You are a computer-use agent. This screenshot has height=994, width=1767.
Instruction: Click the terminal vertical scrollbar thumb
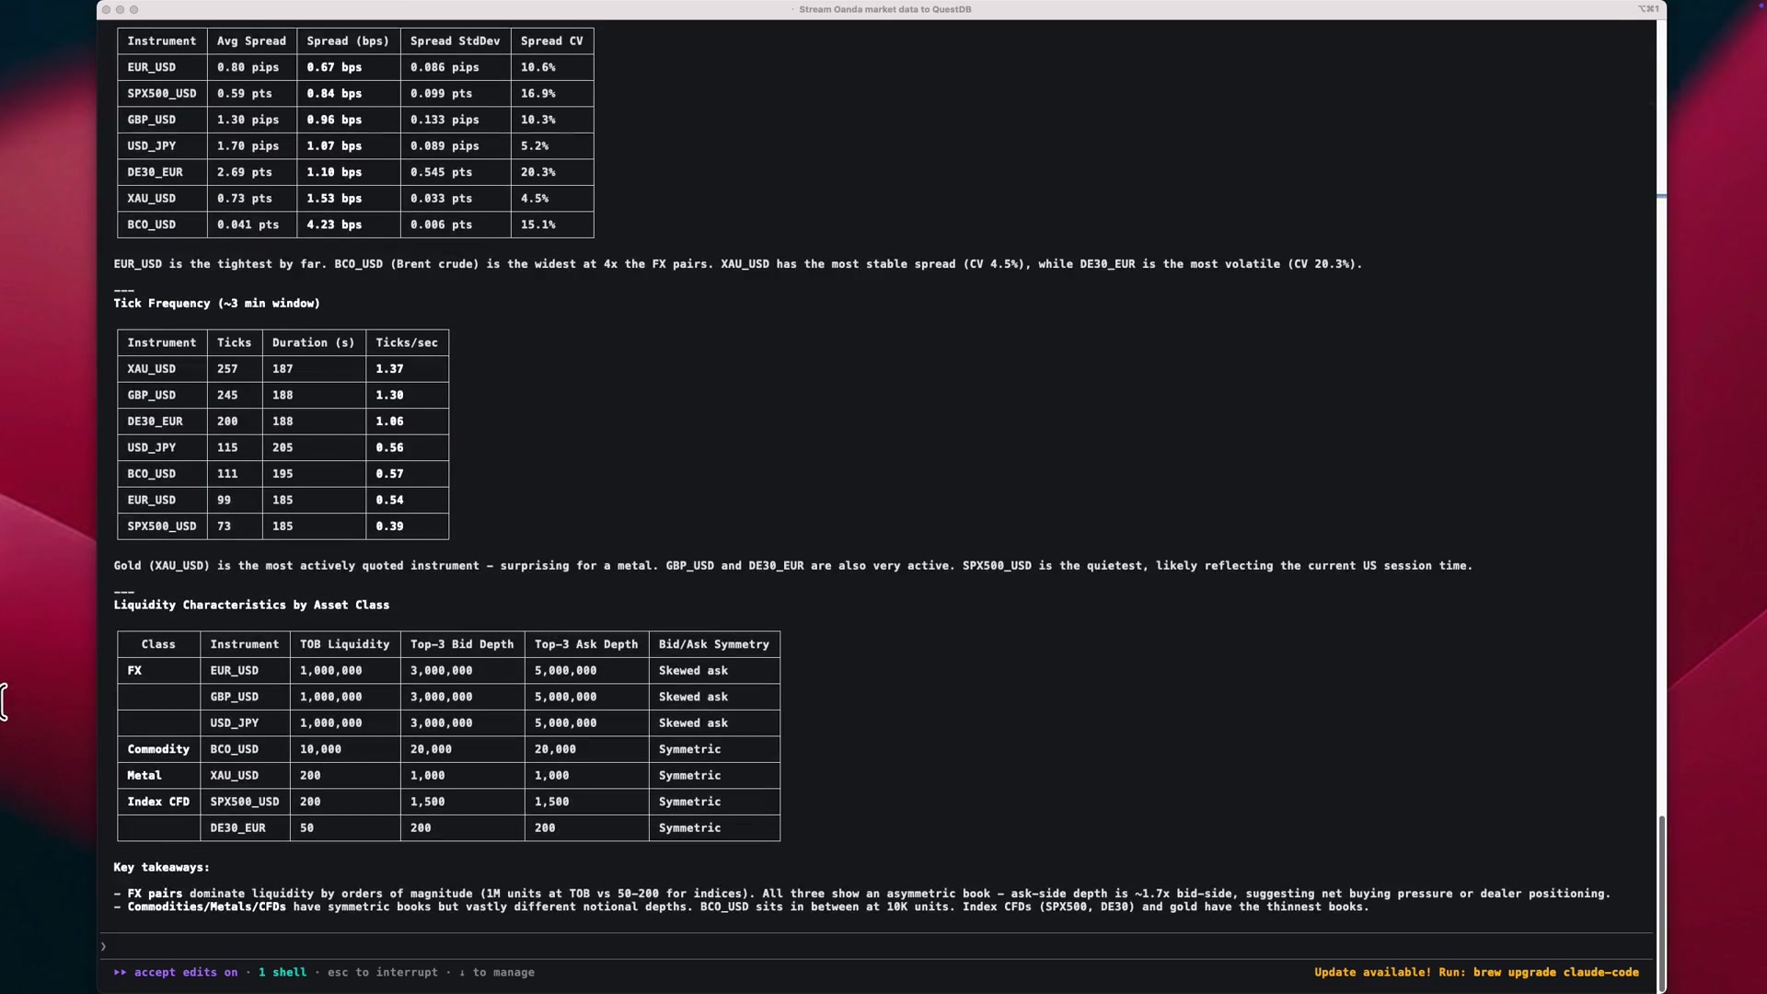(x=1661, y=904)
